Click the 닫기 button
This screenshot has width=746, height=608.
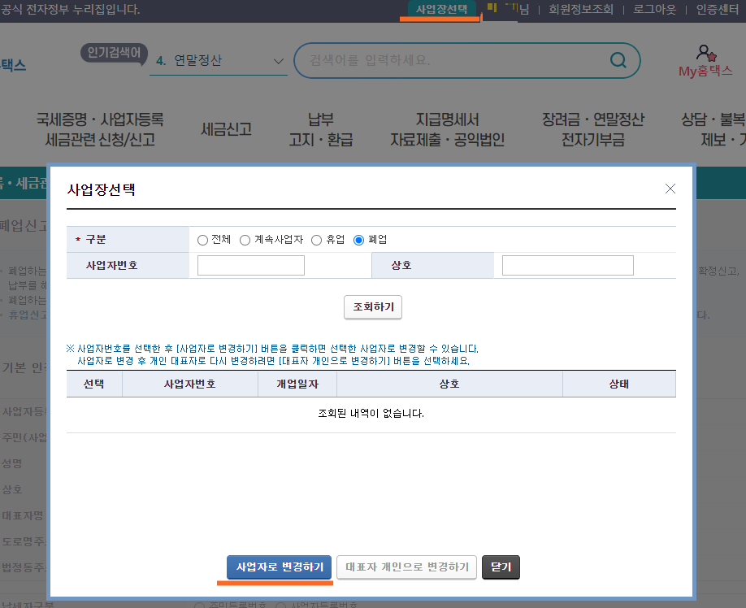point(501,567)
